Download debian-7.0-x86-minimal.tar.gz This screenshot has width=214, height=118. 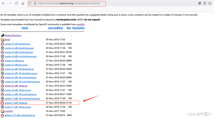coord(20,115)
